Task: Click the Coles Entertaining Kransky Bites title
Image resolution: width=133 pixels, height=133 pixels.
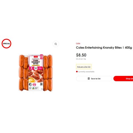Action: tap(104, 48)
